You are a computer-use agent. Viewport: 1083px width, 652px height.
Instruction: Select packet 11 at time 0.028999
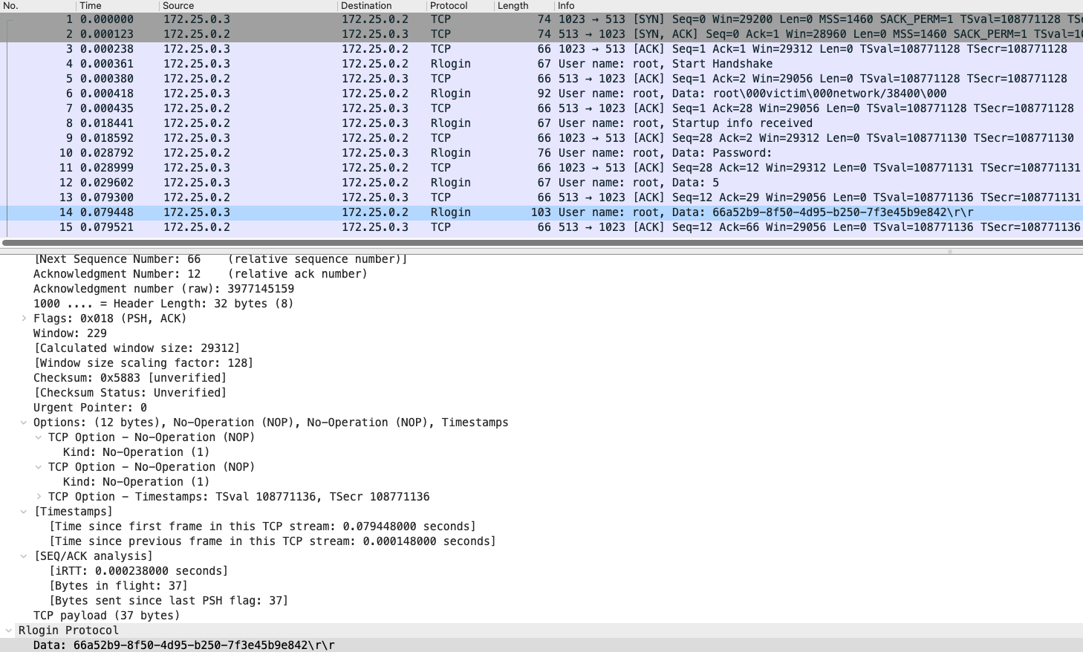[541, 168]
